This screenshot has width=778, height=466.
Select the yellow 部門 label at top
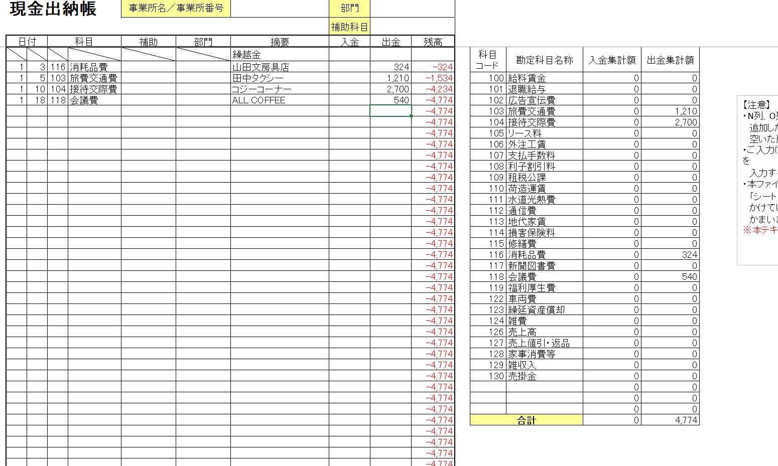tap(349, 9)
